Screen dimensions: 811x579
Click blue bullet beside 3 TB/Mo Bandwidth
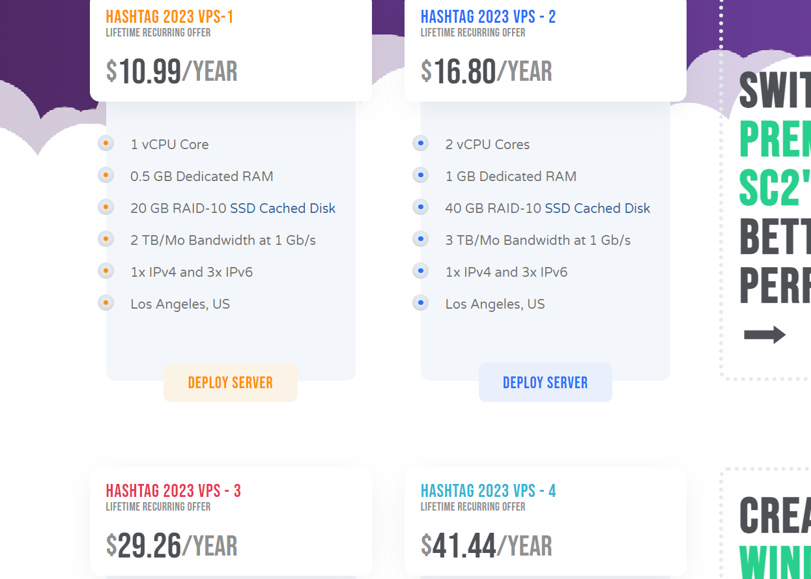tap(421, 239)
